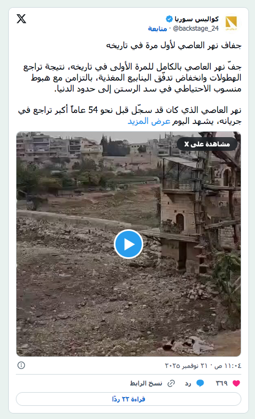
Task: Click the مشاهدة على X badge
Action: [x=207, y=144]
